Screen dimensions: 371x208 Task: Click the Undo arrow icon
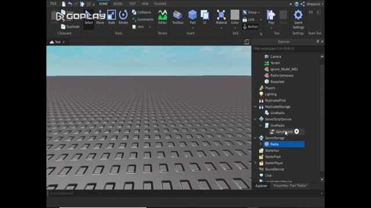(x=70, y=4)
